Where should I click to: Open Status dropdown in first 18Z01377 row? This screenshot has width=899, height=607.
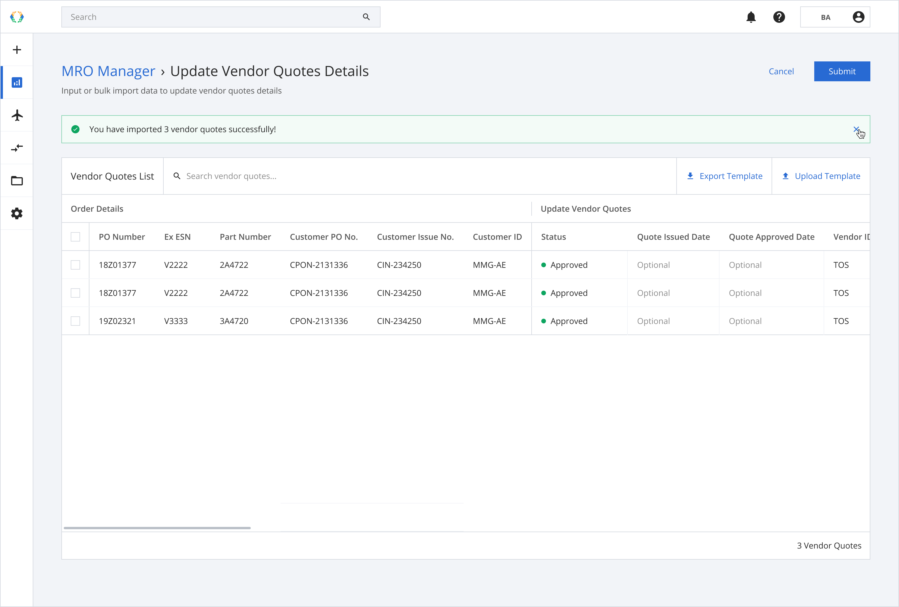pos(579,265)
